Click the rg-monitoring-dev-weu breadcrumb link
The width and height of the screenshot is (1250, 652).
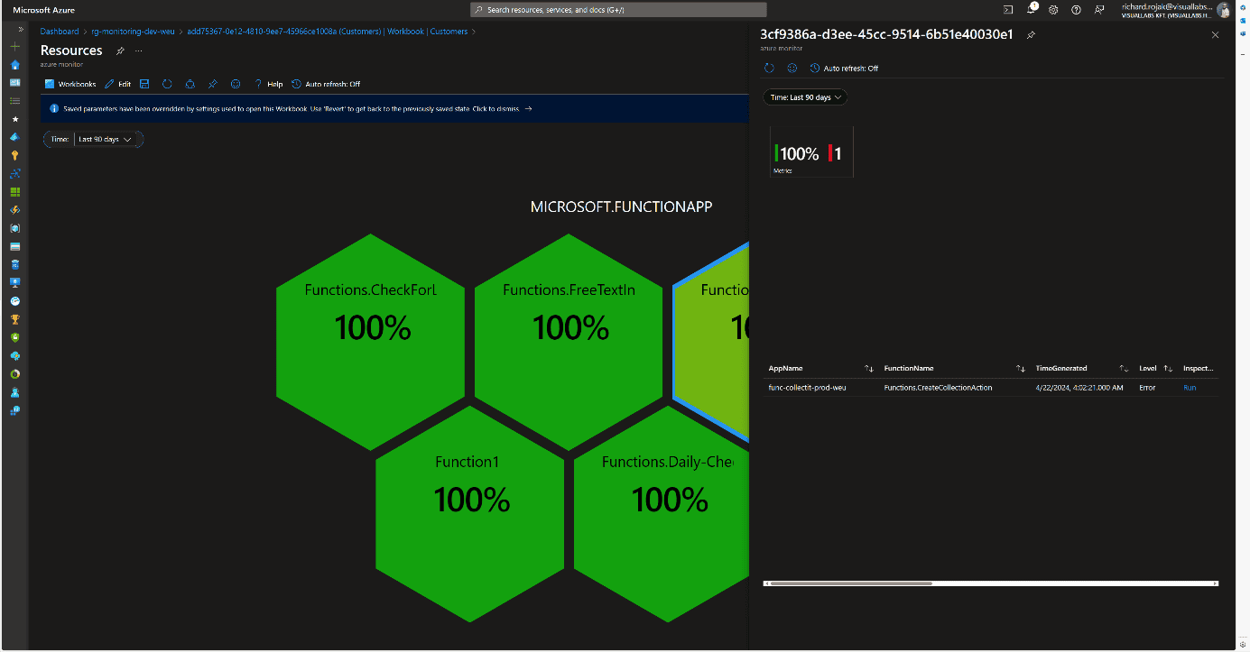coord(133,32)
